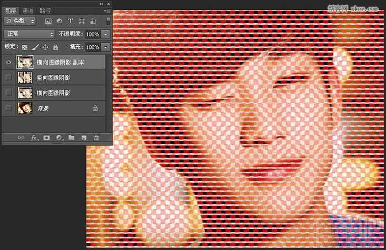Create a new layer icon
Viewport: 386px width, 250px height.
(x=84, y=138)
